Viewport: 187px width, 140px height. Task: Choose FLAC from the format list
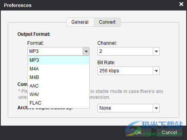(x=58, y=103)
